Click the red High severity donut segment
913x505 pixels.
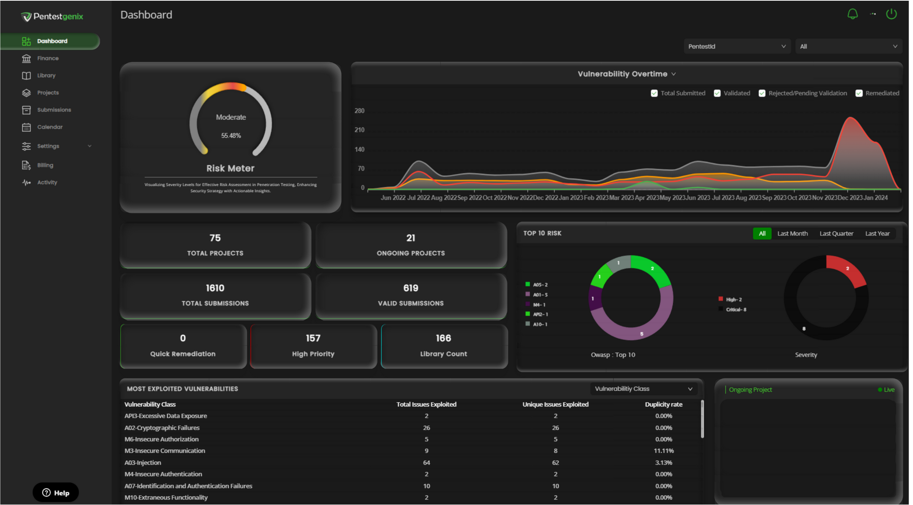(847, 269)
